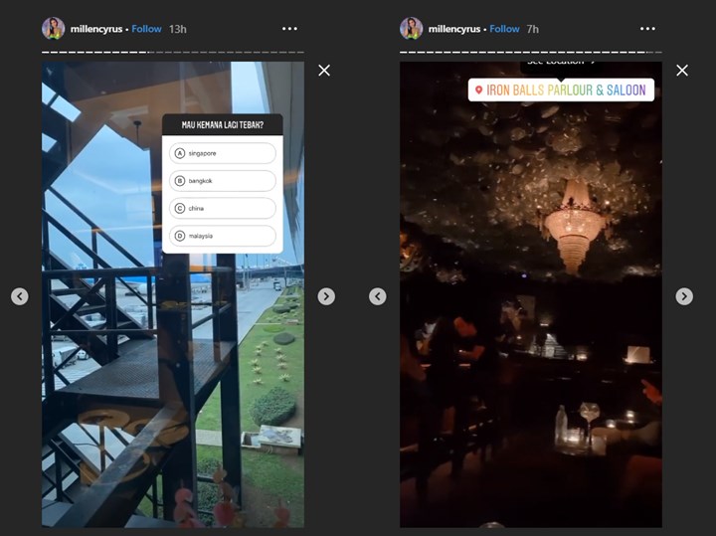The image size is (716, 536).
Task: Click the left story progress bar
Action: [173, 52]
